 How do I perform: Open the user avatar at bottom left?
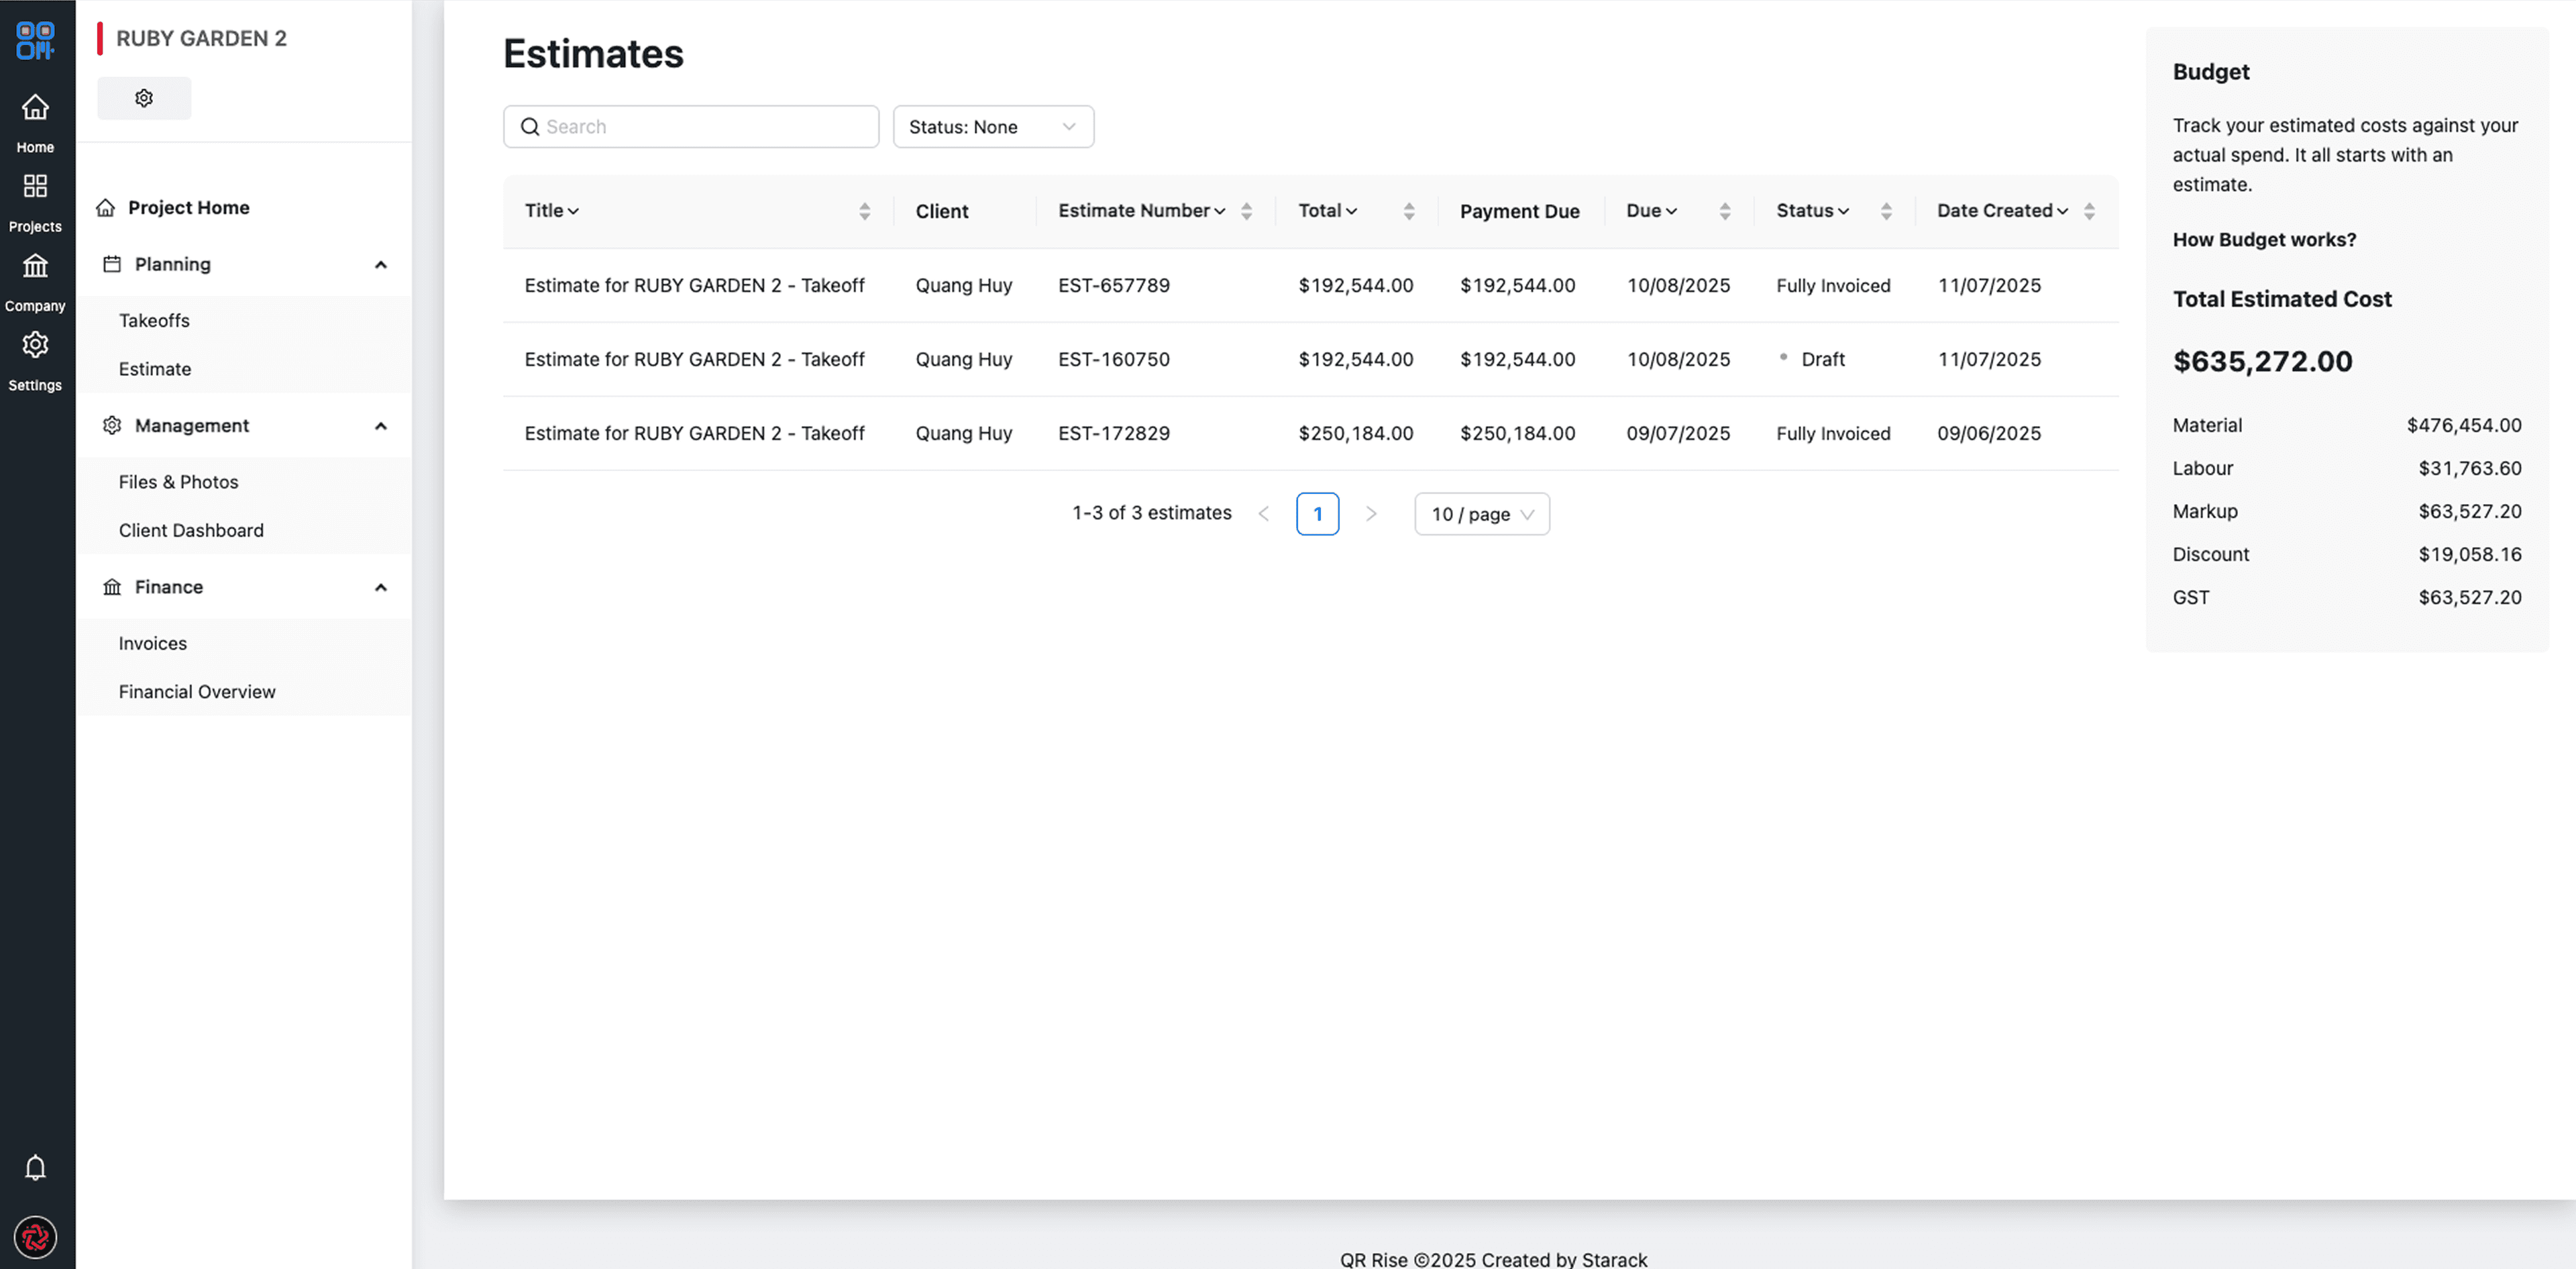coord(35,1238)
